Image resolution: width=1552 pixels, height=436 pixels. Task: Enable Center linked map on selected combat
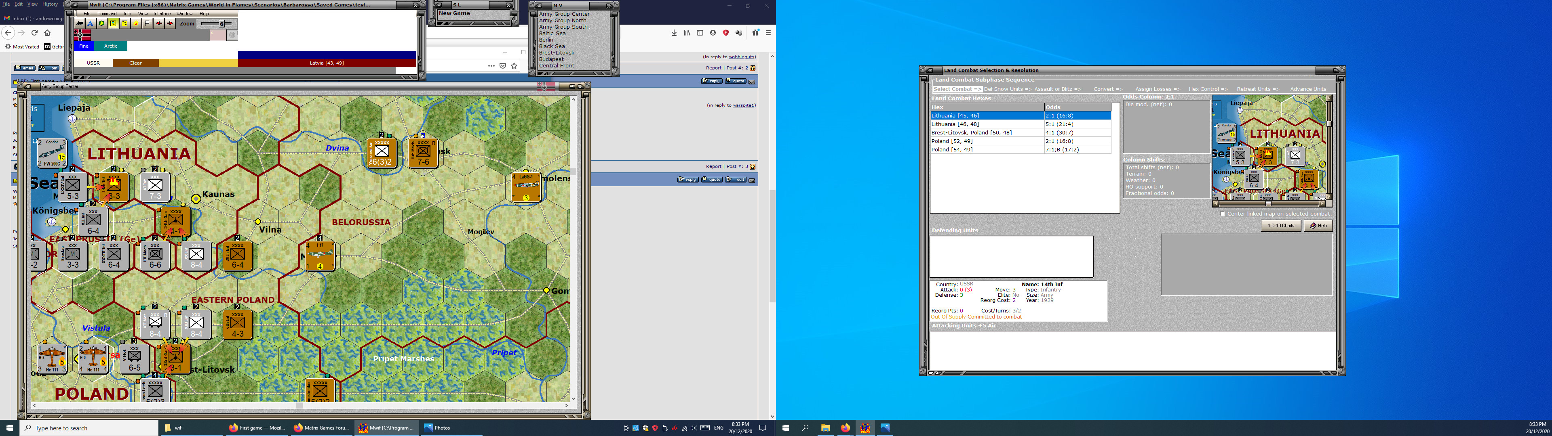(1223, 214)
